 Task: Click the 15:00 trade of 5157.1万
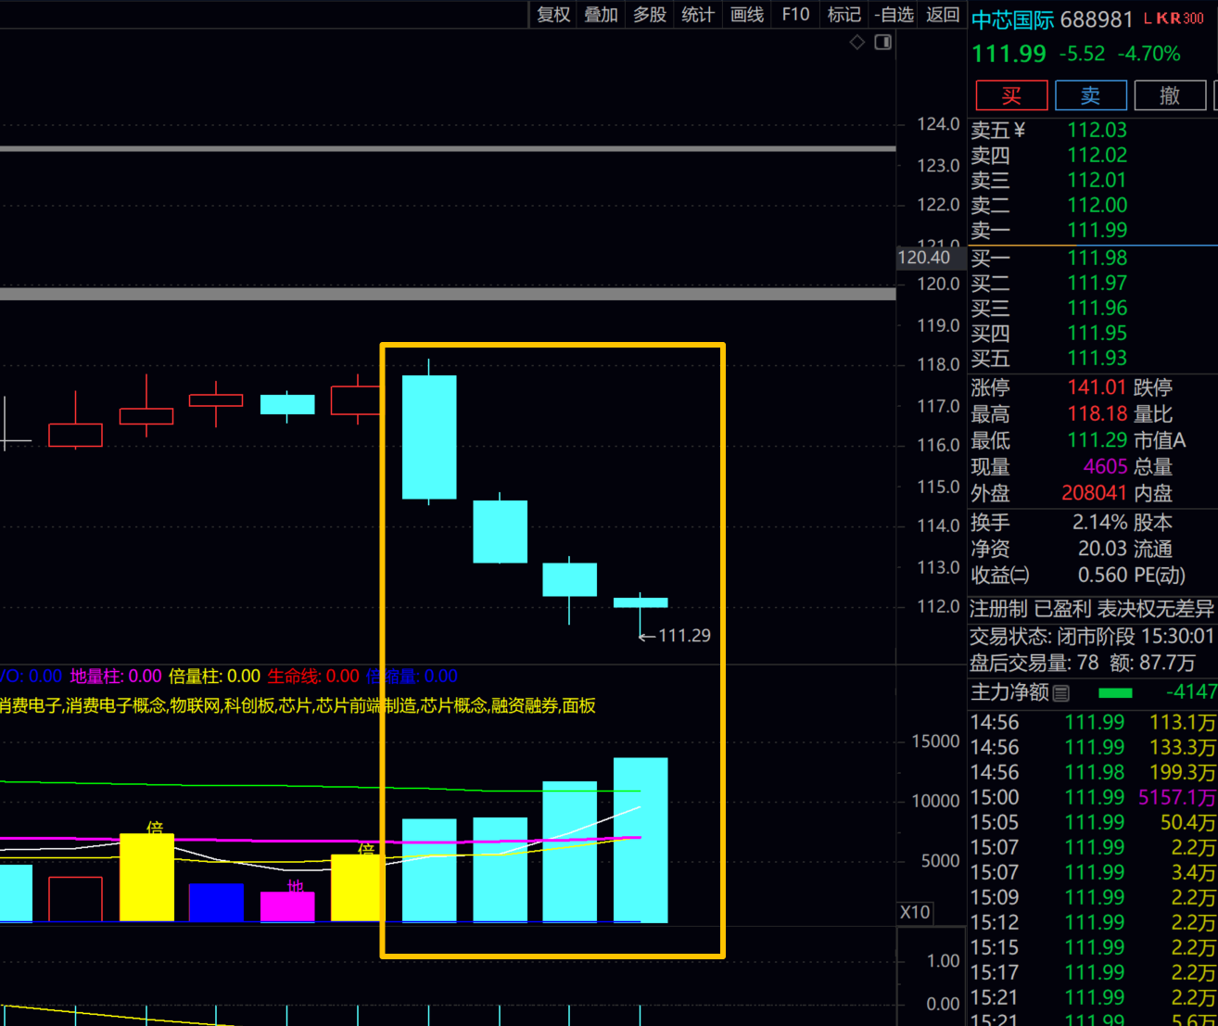(x=1093, y=797)
